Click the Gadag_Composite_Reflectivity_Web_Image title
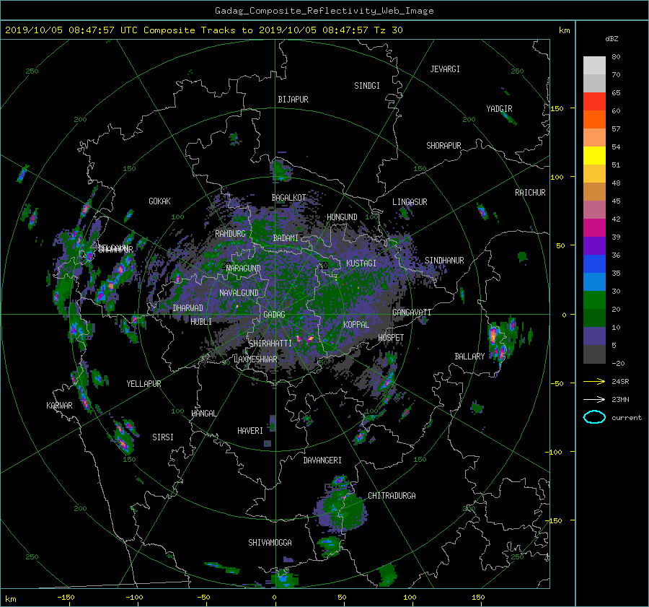The image size is (649, 607). click(x=324, y=11)
